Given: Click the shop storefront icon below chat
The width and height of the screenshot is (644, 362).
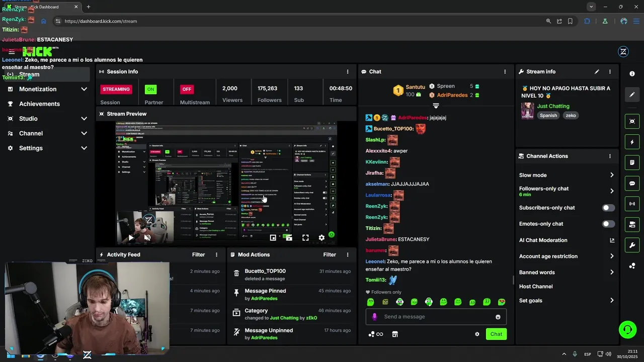Looking at the screenshot, I should [x=395, y=334].
